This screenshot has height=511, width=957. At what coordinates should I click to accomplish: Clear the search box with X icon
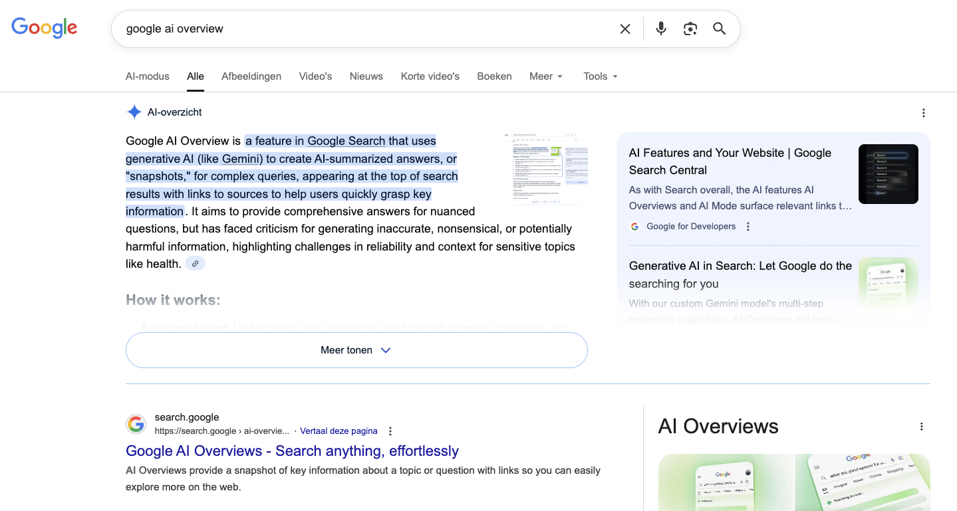pos(625,29)
